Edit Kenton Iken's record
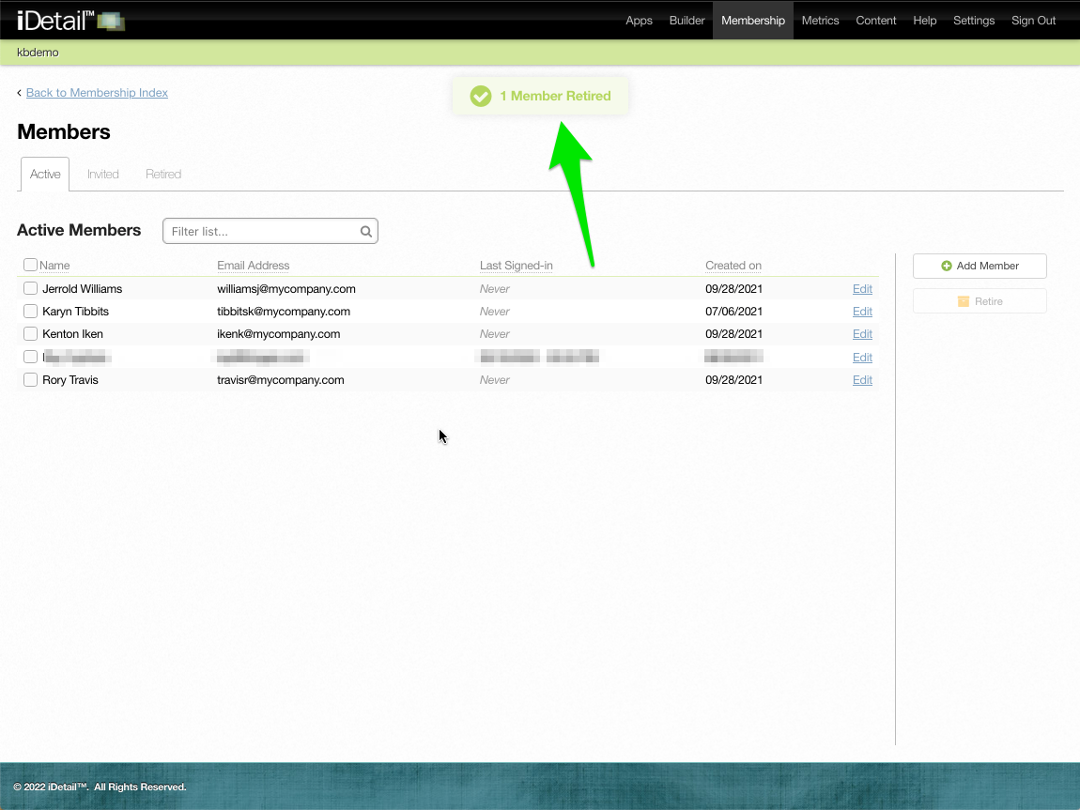 (862, 334)
